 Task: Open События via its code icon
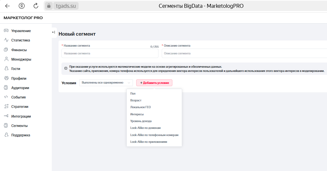click(x=6, y=97)
